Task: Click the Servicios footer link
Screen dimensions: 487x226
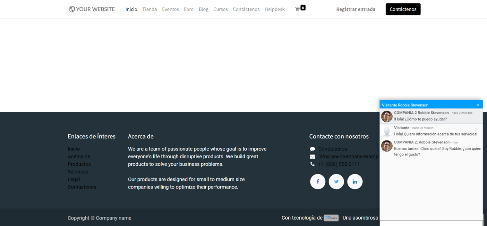Action: tap(78, 172)
